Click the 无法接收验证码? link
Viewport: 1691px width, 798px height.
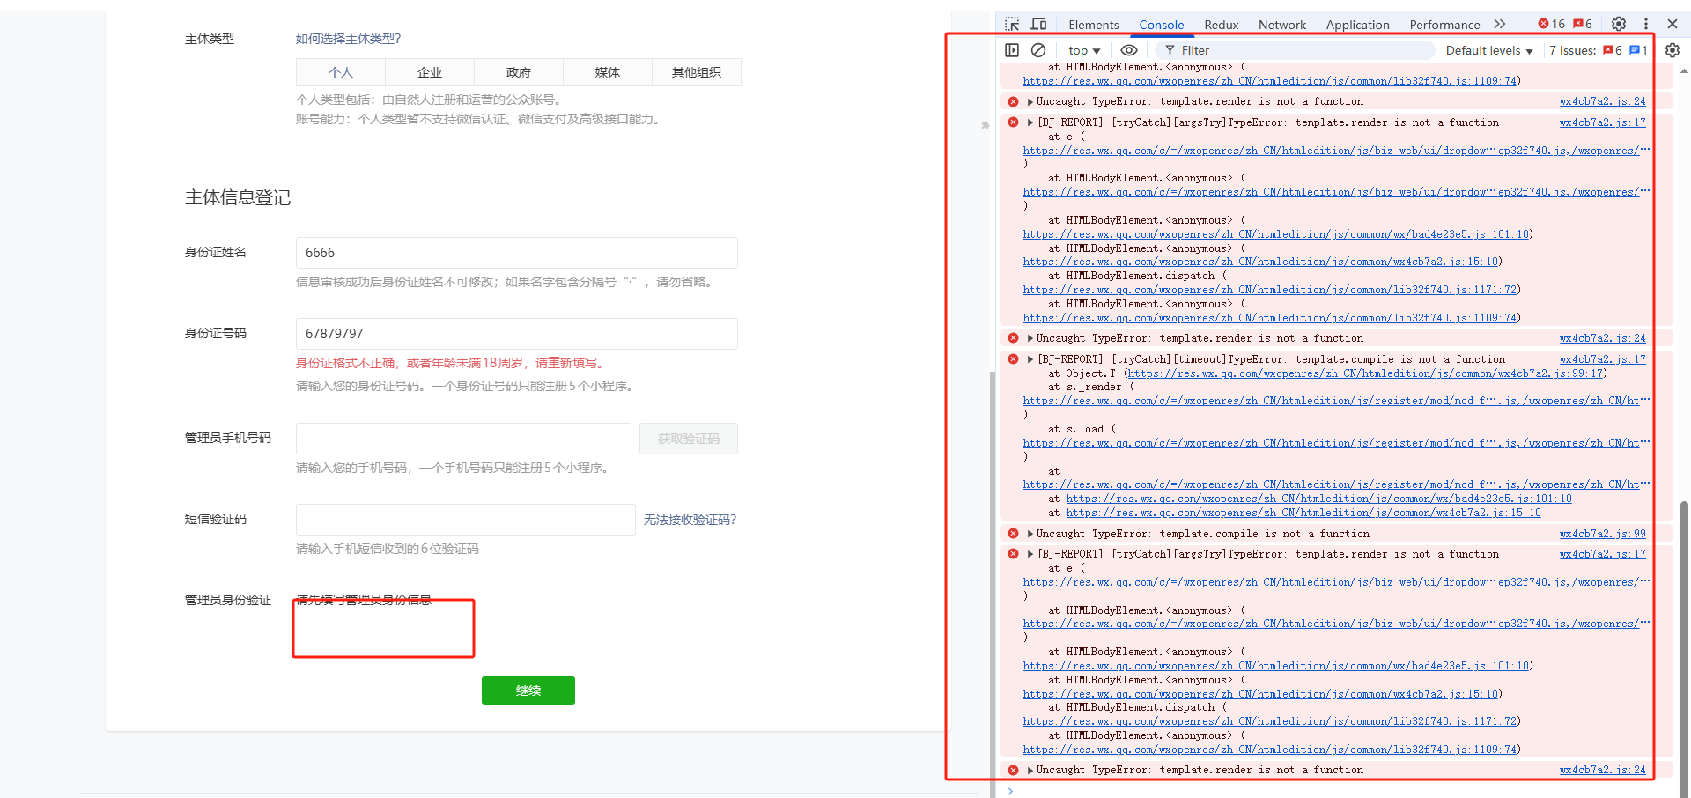tap(690, 520)
